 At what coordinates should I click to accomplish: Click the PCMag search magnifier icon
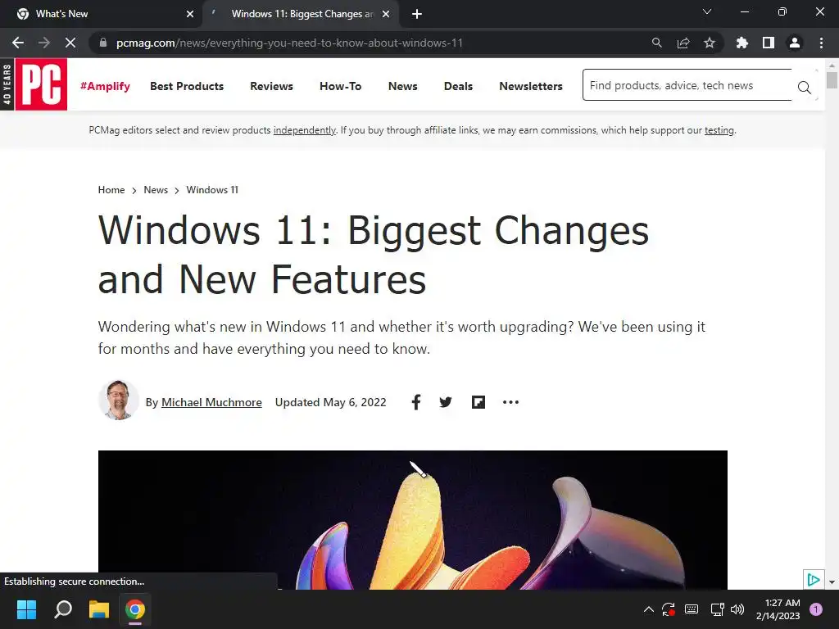805,87
